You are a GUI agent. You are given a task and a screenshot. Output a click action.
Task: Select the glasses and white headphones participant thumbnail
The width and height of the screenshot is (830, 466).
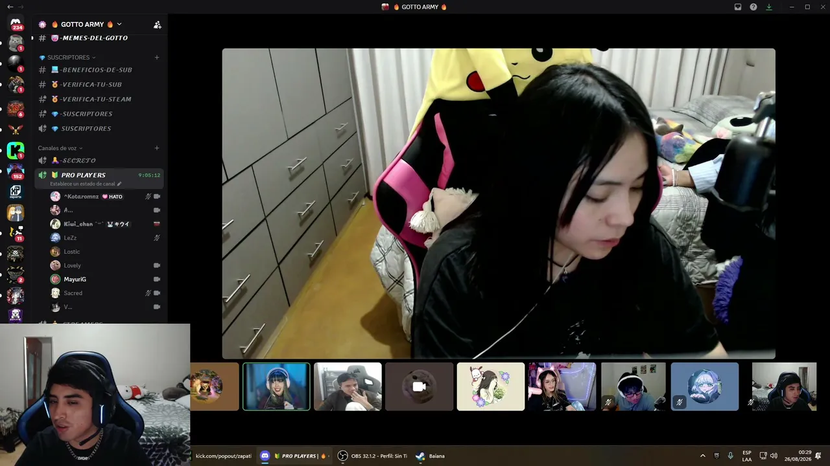tap(634, 386)
